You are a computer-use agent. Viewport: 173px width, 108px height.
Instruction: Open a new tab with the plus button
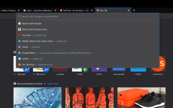tap(134, 10)
